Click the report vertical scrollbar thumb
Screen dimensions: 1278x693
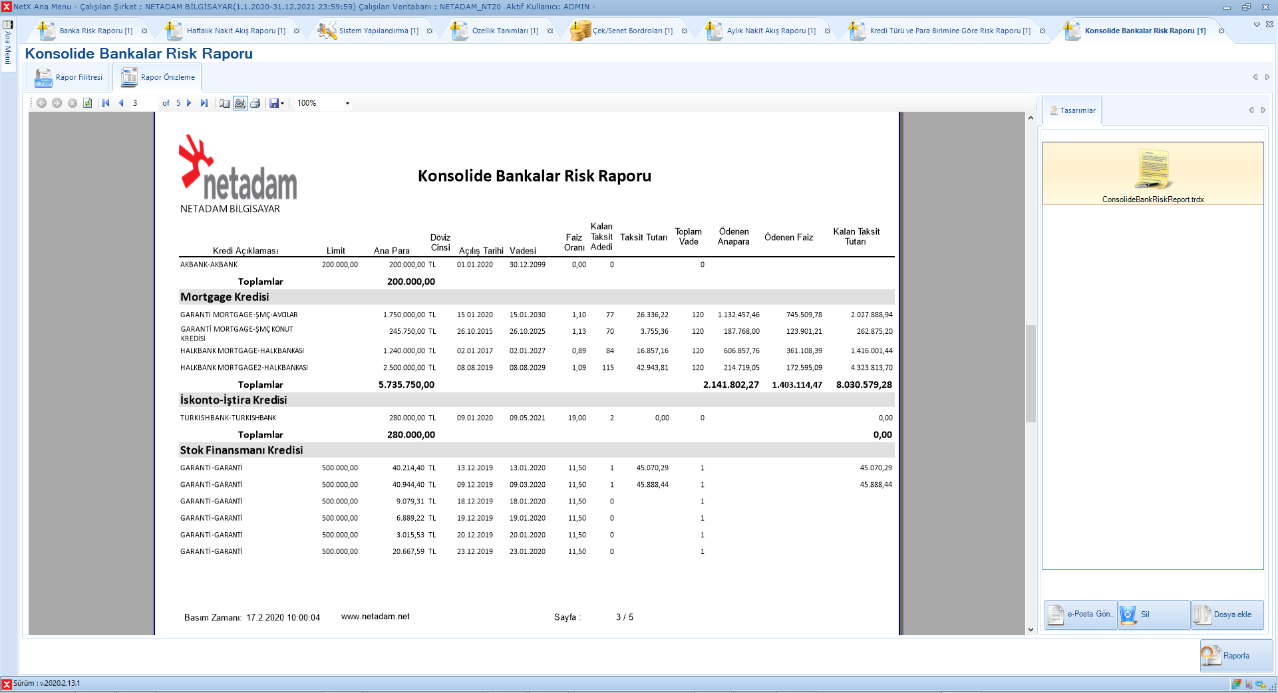[x=1031, y=373]
